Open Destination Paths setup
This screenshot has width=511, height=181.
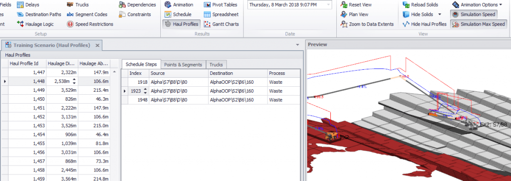click(x=39, y=14)
